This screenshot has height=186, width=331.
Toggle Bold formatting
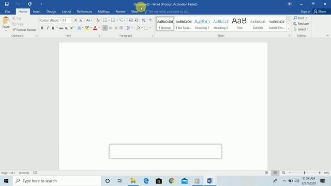pos(42,28)
